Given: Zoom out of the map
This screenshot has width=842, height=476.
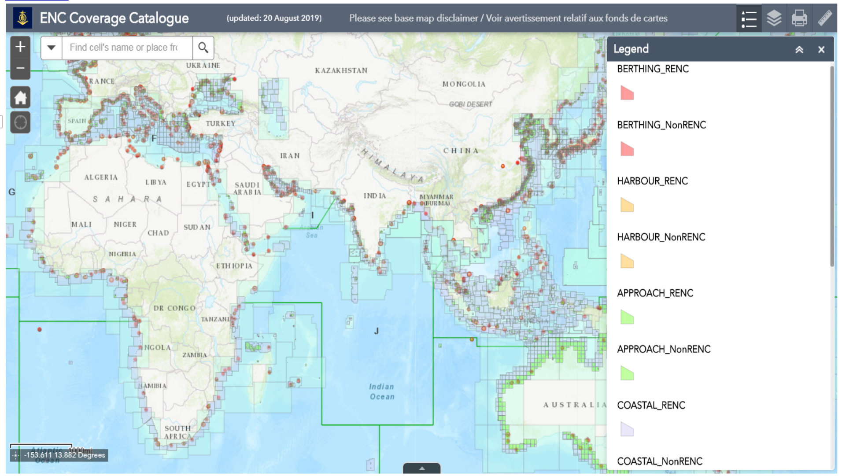Looking at the screenshot, I should pos(20,68).
